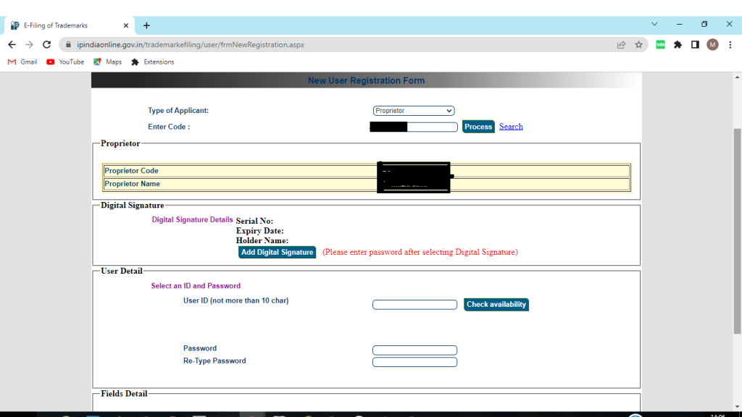Open a new tab with plus icon
742x417 pixels.
[x=146, y=25]
